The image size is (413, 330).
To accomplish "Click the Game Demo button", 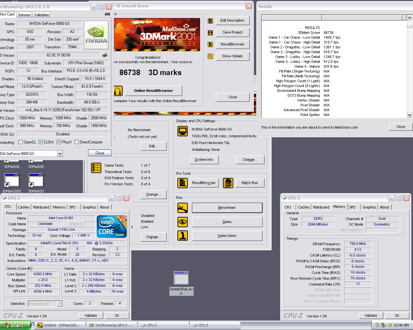I will pos(227,236).
